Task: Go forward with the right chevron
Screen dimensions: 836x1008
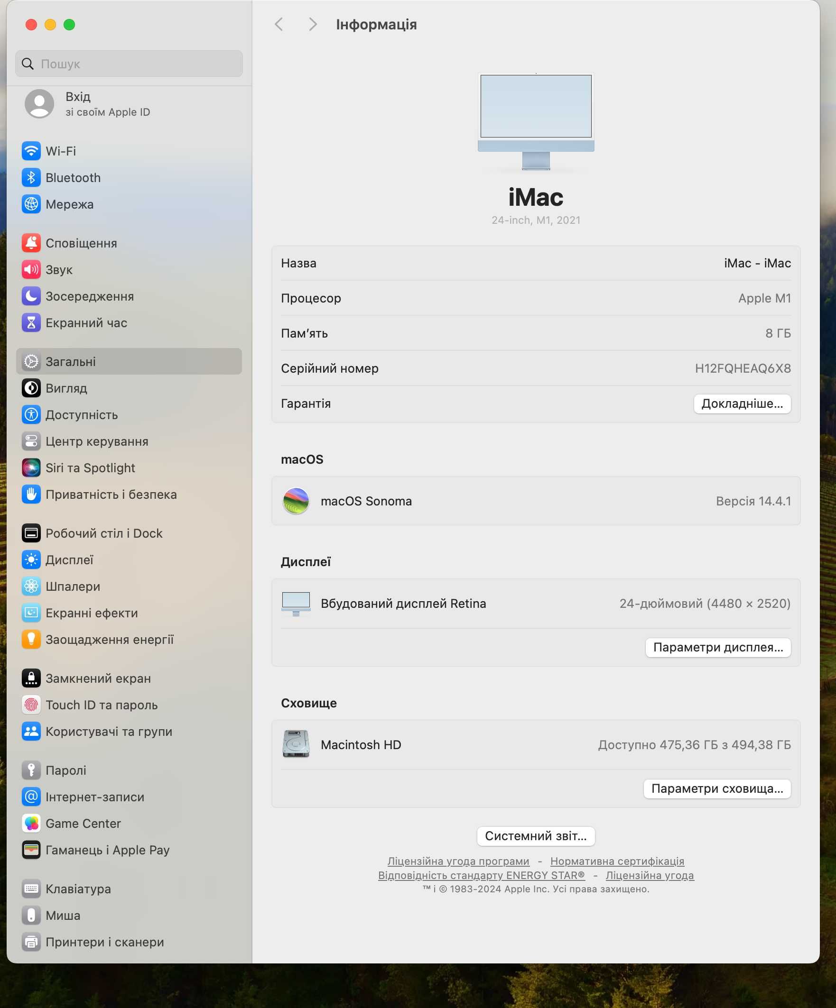Action: [313, 24]
